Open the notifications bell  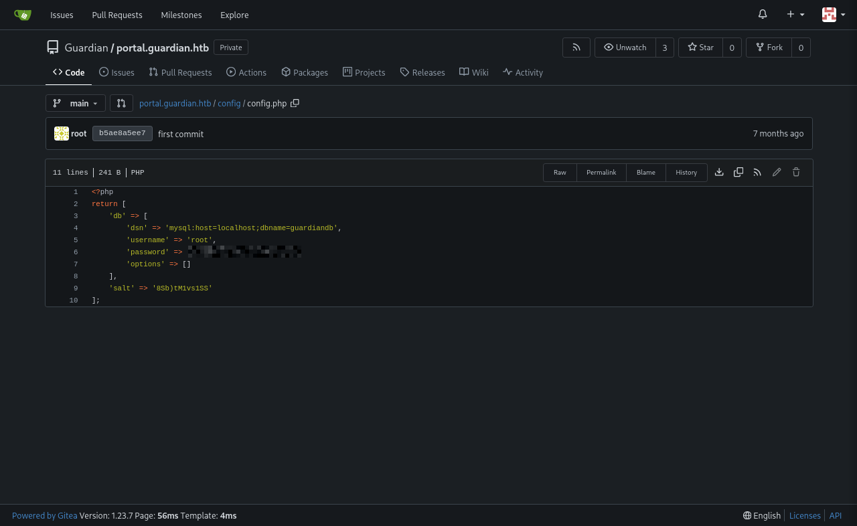(762, 14)
